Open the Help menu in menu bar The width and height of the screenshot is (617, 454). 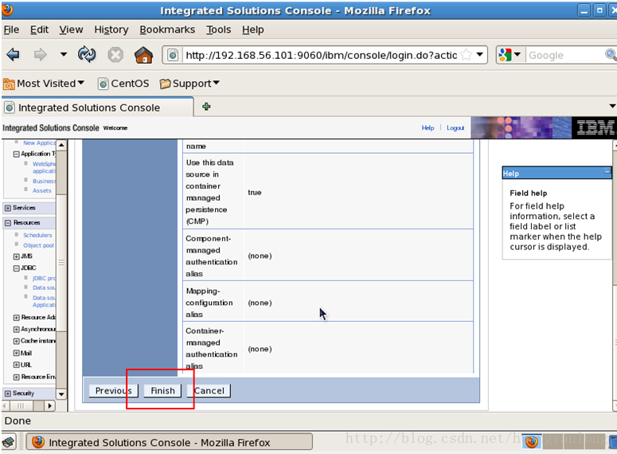pos(252,29)
